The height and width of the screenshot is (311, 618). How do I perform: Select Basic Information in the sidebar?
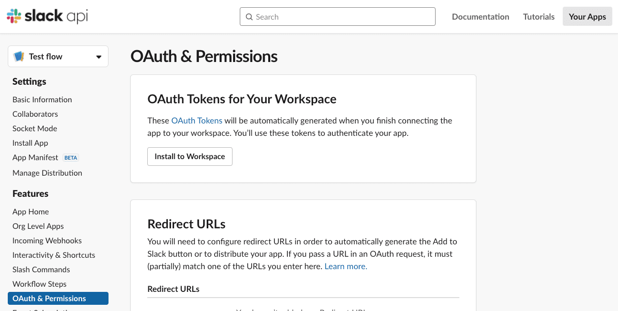point(42,99)
